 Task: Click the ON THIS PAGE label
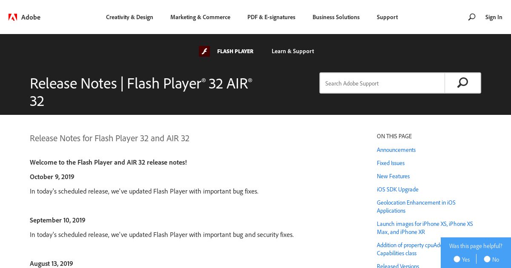(394, 136)
